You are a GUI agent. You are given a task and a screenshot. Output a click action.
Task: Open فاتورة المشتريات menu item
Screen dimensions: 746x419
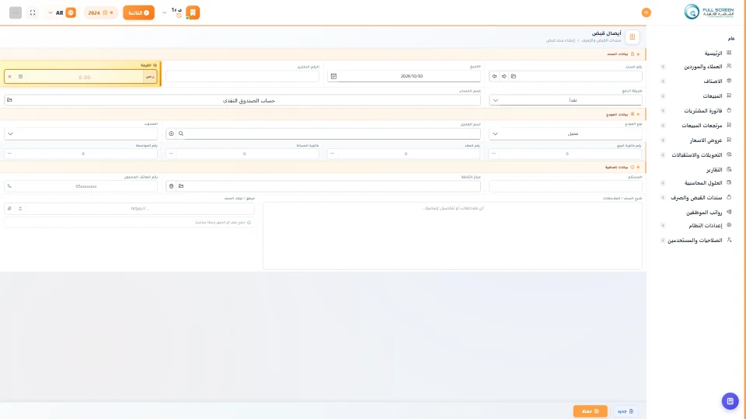pyautogui.click(x=703, y=111)
